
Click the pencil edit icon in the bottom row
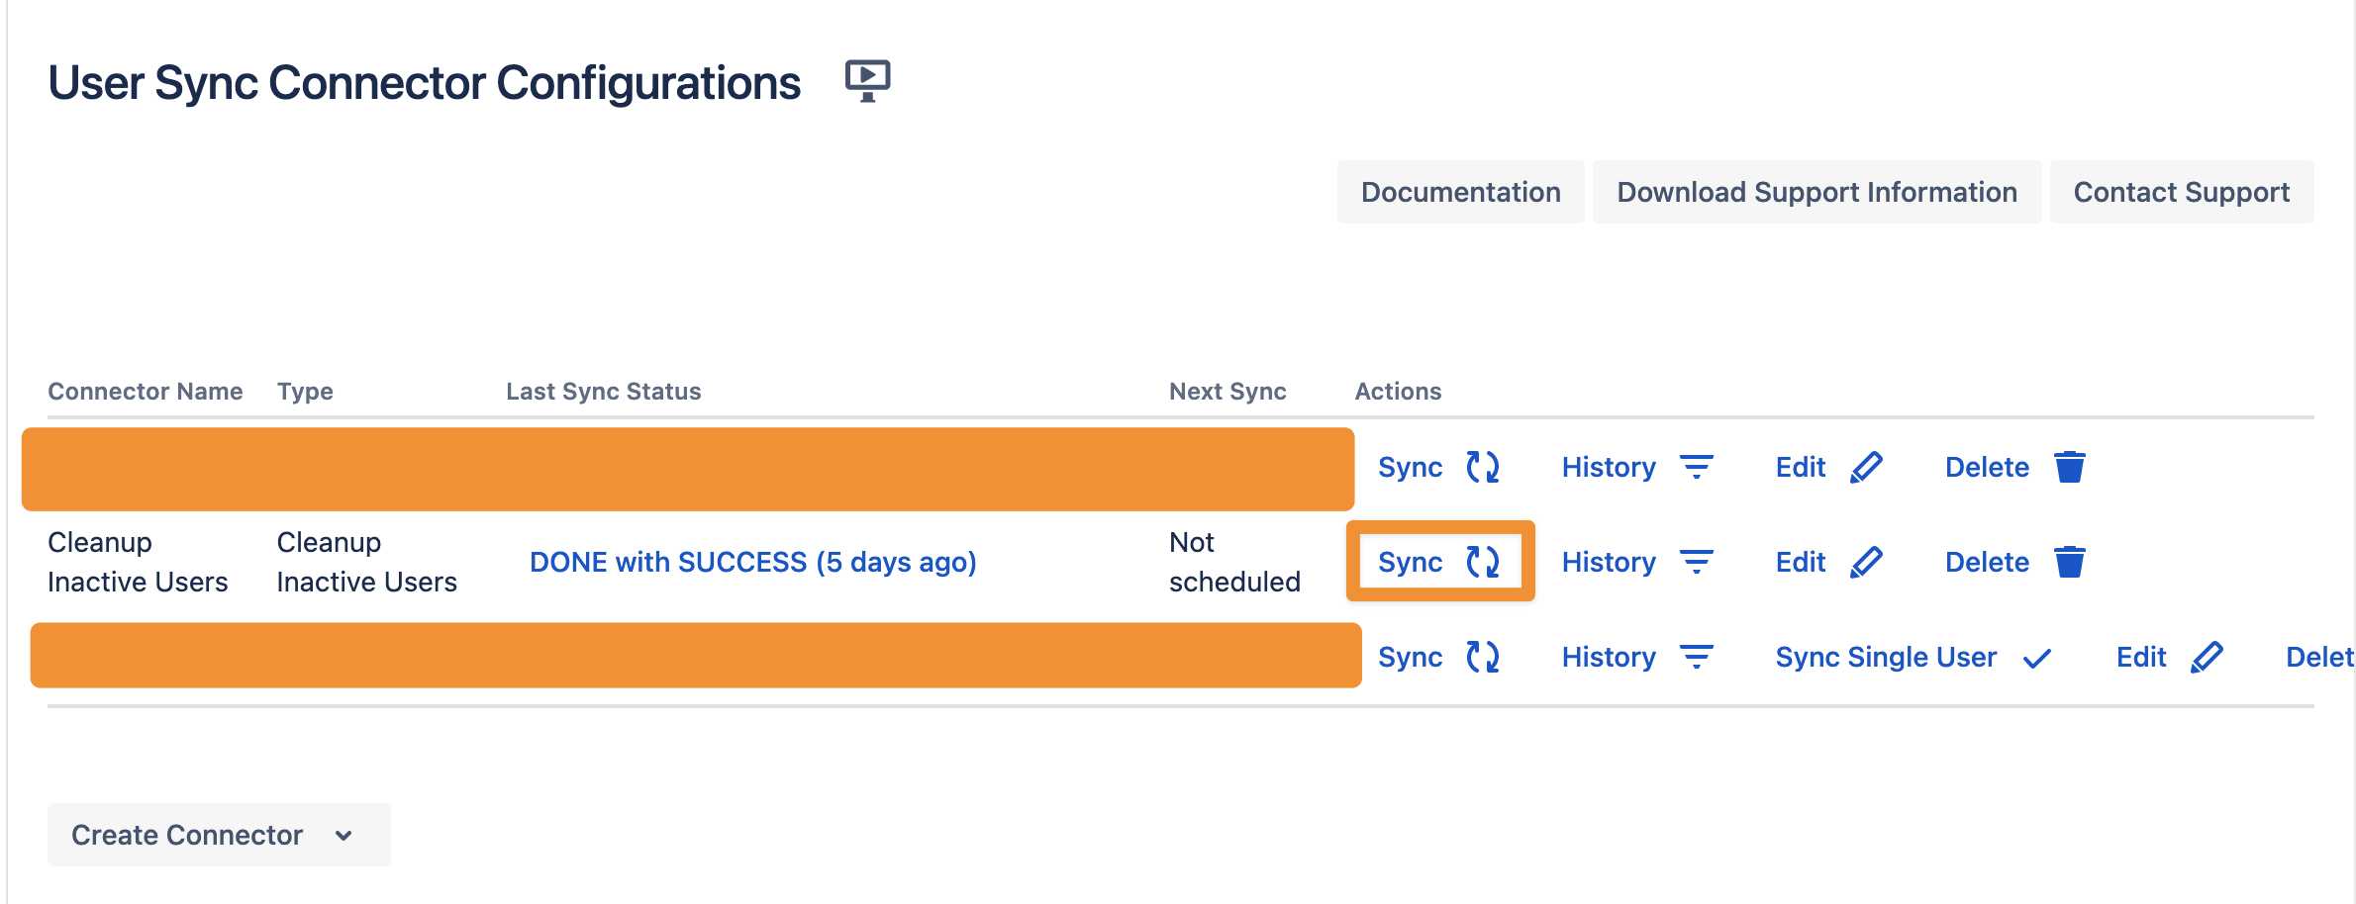pos(2209,656)
